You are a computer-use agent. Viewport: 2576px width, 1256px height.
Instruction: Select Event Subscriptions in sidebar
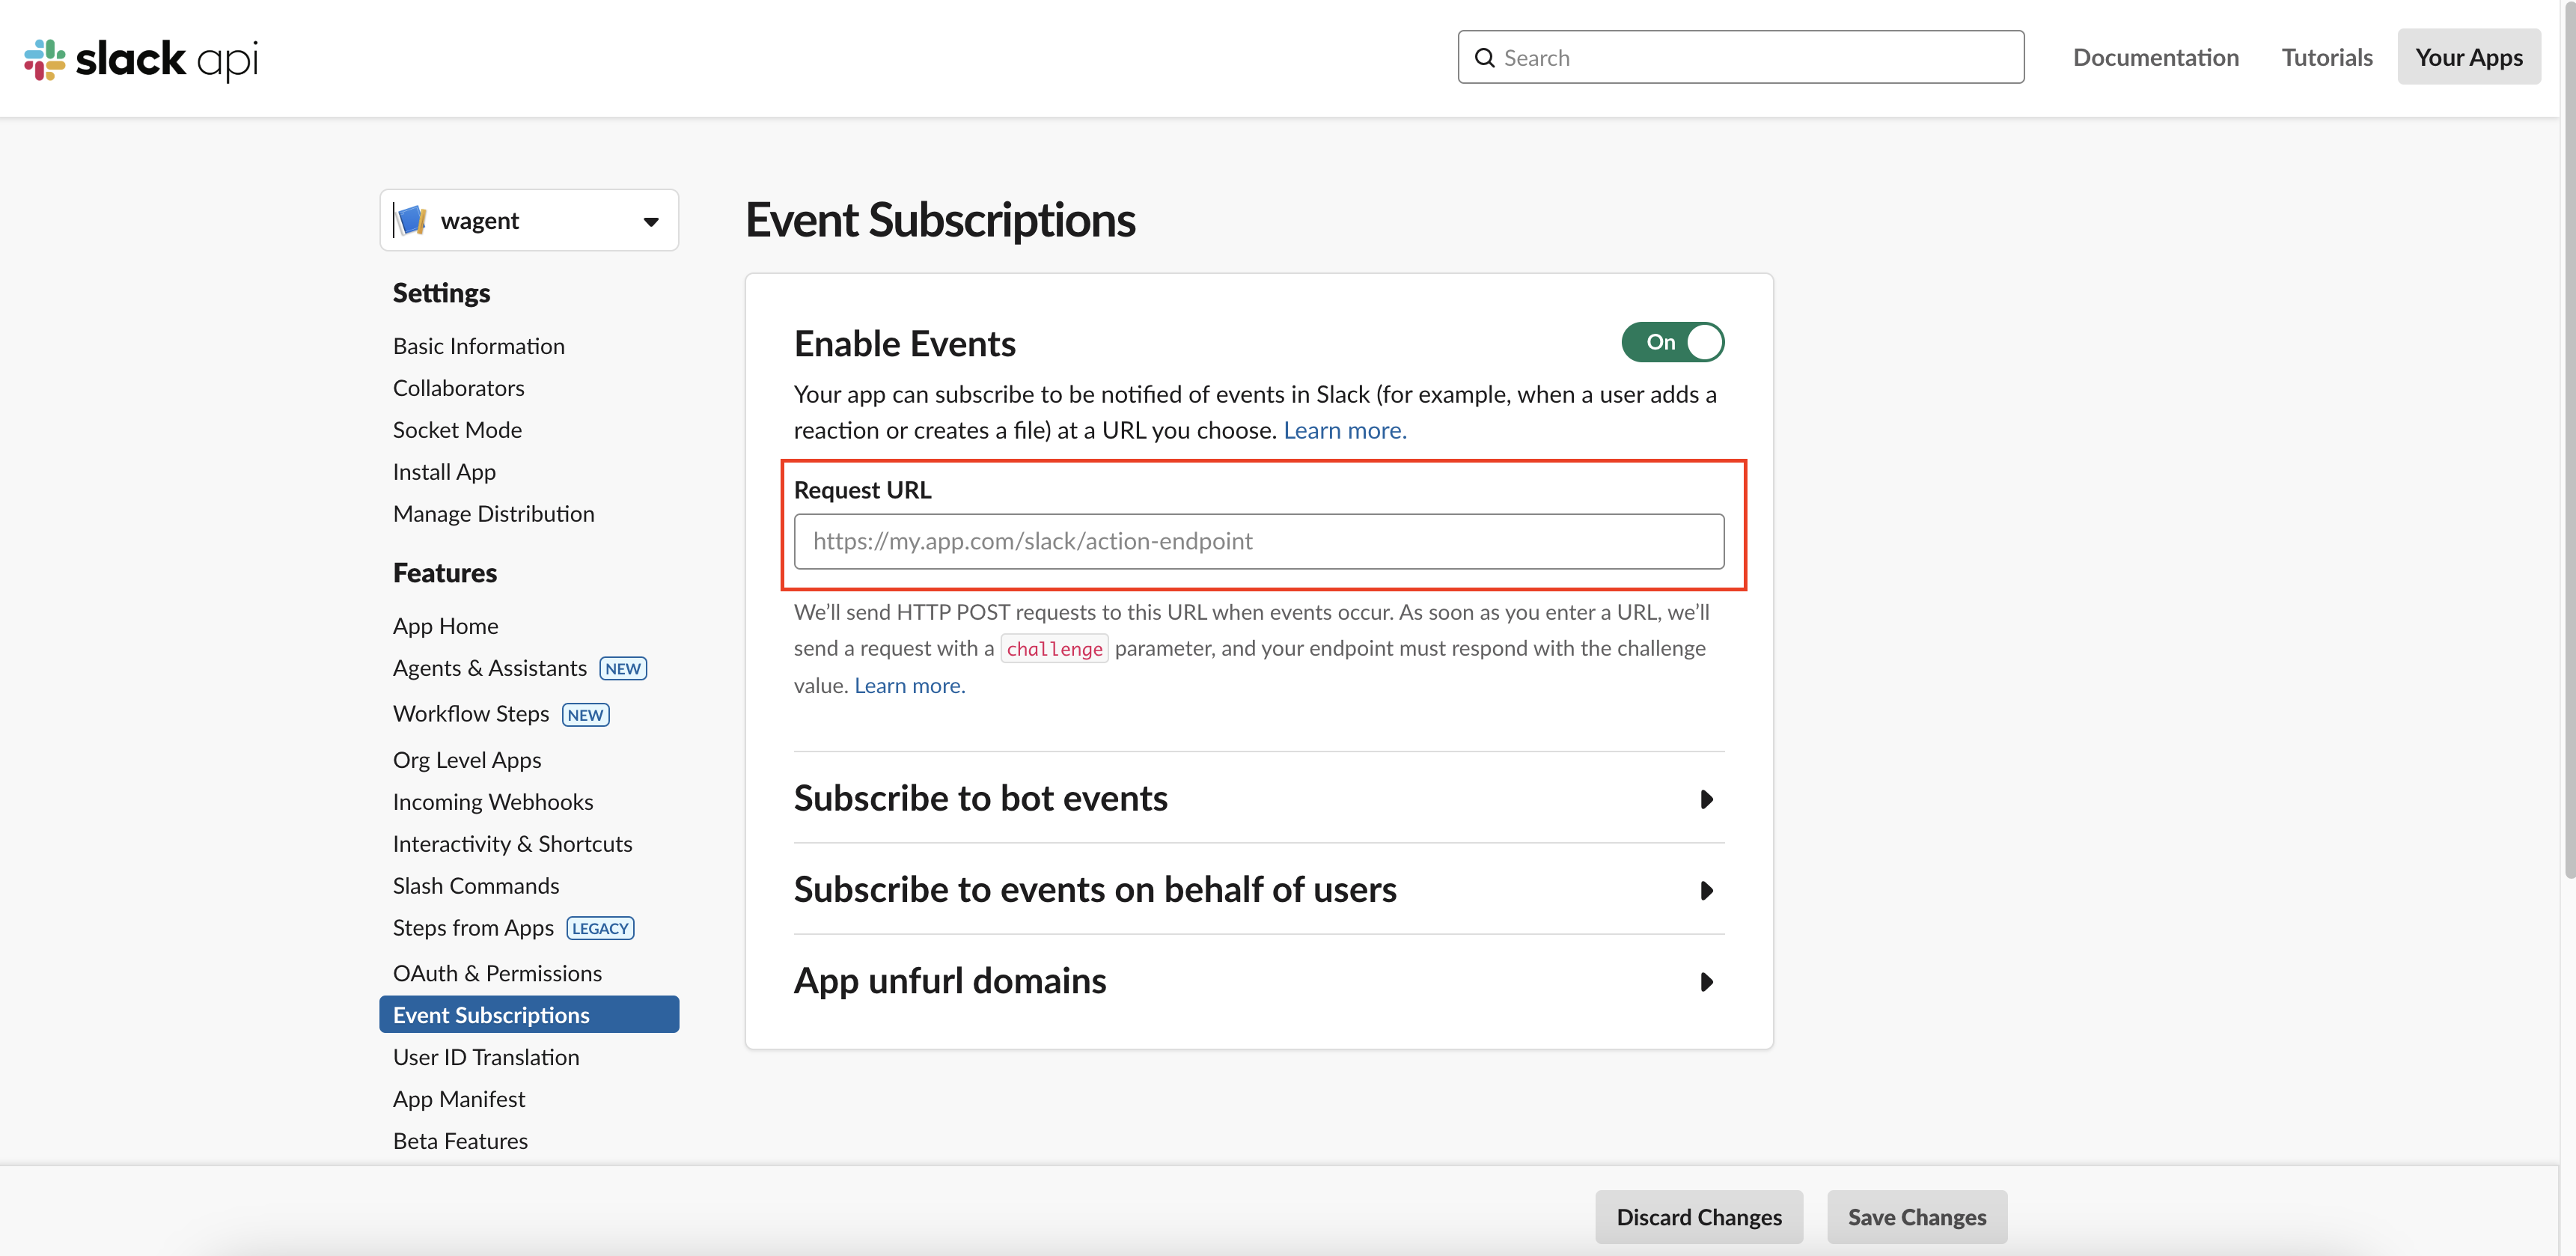[529, 1015]
